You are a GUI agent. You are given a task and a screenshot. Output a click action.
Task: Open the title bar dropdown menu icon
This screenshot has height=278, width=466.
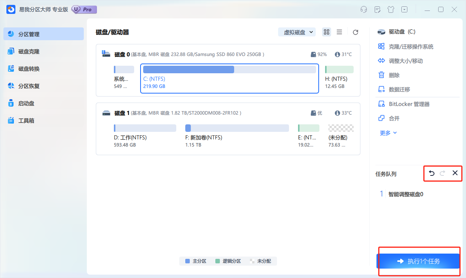point(404,10)
